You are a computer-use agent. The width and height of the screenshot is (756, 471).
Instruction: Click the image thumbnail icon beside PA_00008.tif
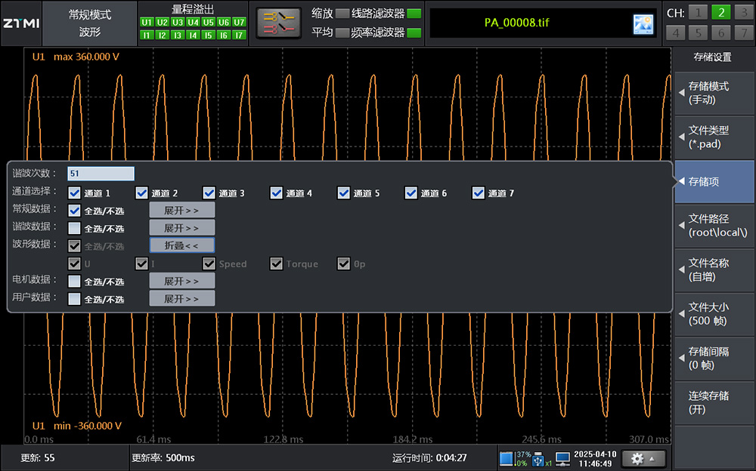pyautogui.click(x=643, y=23)
